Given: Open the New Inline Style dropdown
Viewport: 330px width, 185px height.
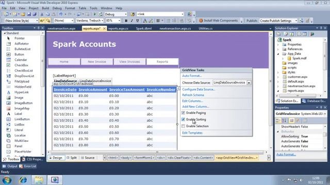Looking at the screenshot, I should 37,21.
